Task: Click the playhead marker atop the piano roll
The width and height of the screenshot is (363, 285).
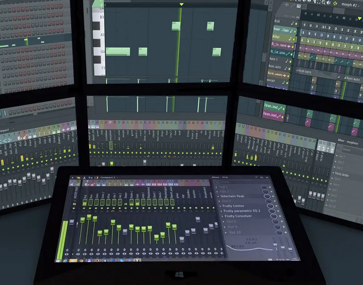Action: pos(181,4)
